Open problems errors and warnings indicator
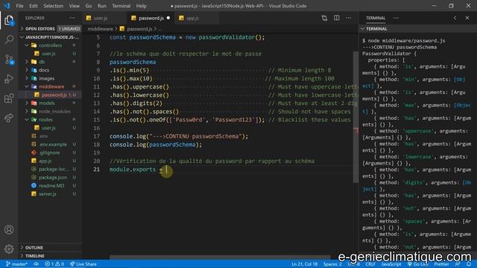 [54, 264]
